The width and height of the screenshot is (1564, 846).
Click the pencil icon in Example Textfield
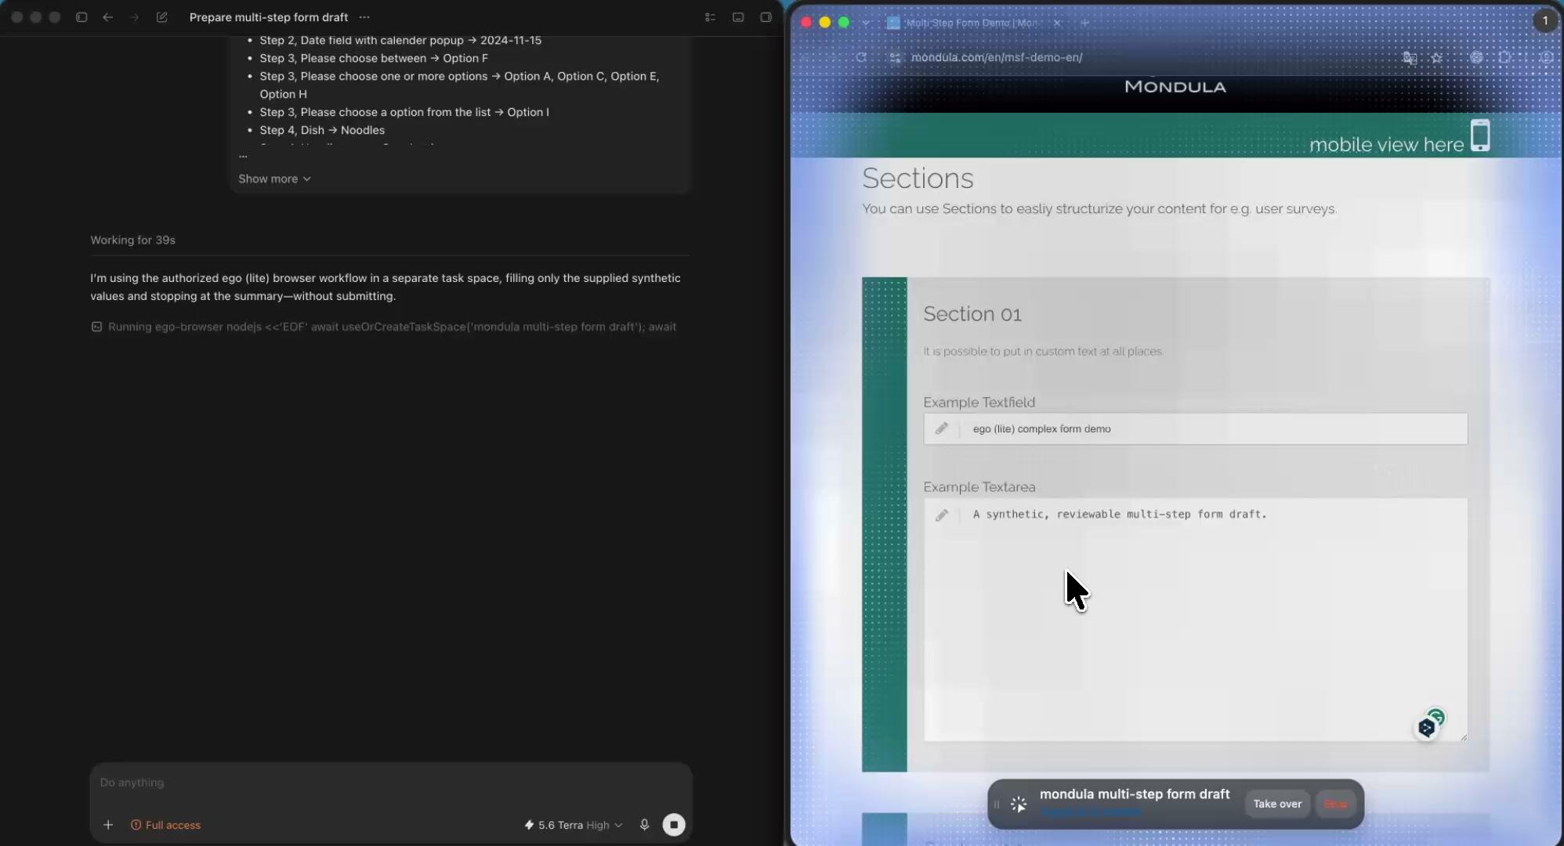click(942, 428)
